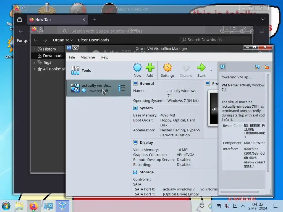The image size is (283, 212).
Task: Pin VirtualBox window with diamond icon
Action: tap(76, 47)
